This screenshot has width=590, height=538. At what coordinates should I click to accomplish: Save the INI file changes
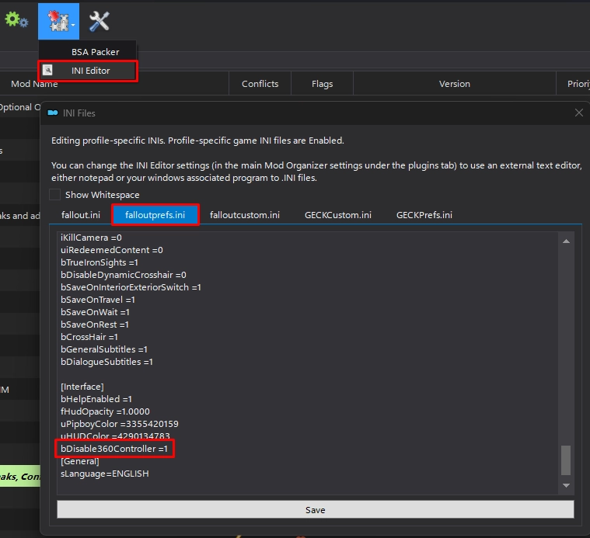pyautogui.click(x=316, y=510)
